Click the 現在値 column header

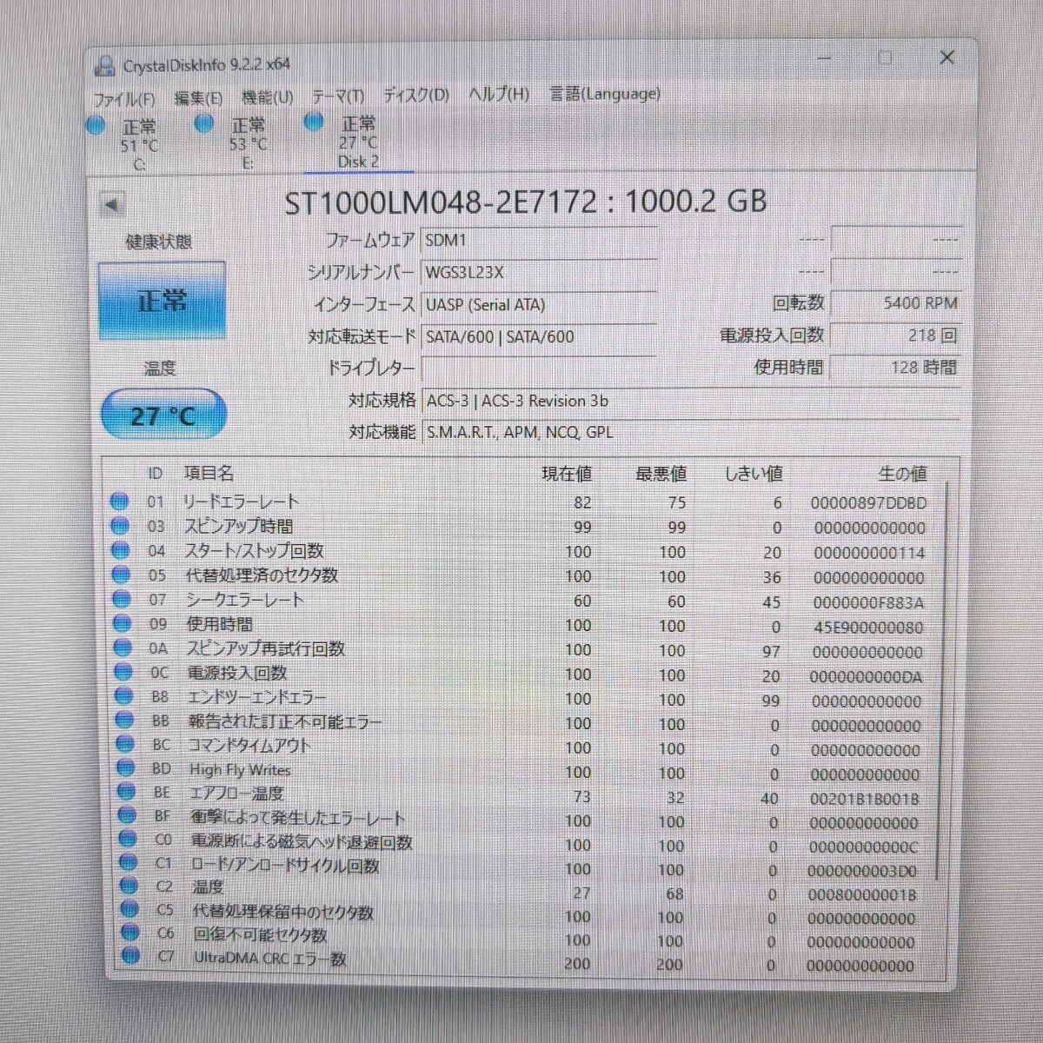tap(567, 473)
